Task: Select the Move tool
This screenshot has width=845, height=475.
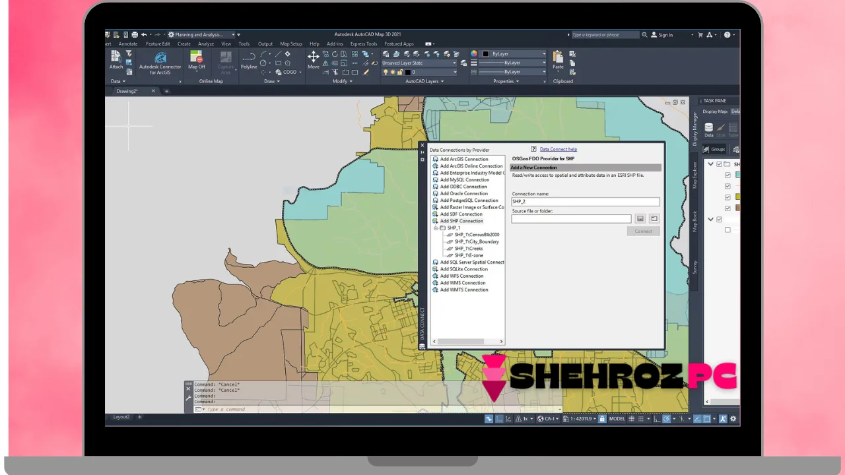Action: [x=314, y=60]
